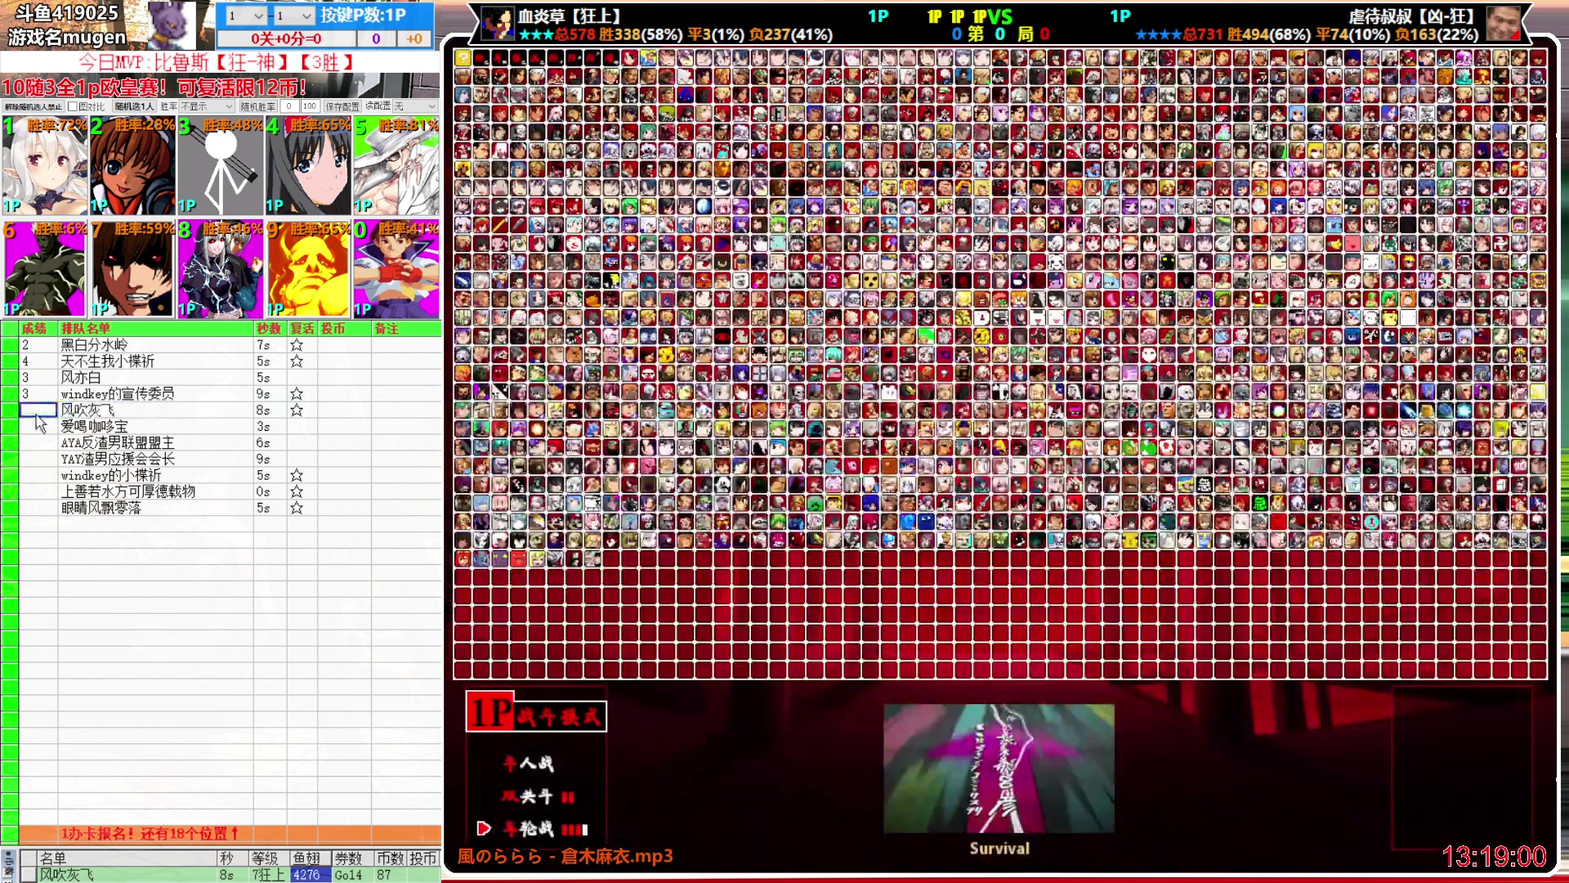The width and height of the screenshot is (1569, 883).
Task: Click revive star on 黑白分水岭 row
Action: point(297,345)
